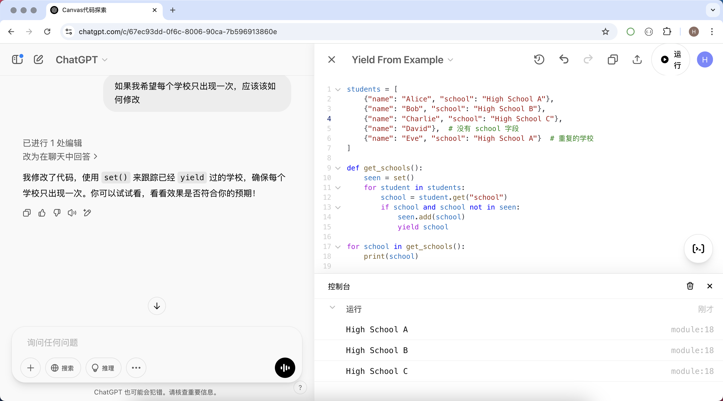Screen dimensions: 723x401
Task: Undo the last canvas edit
Action: [564, 59]
